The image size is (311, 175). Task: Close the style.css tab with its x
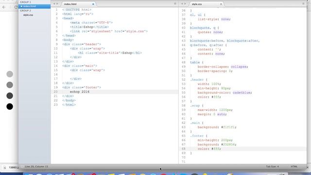pyautogui.click(x=221, y=4)
